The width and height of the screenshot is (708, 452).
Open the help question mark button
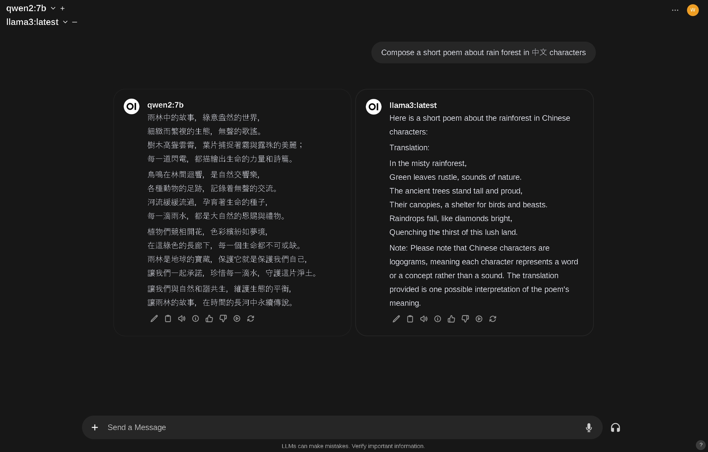[x=700, y=445]
